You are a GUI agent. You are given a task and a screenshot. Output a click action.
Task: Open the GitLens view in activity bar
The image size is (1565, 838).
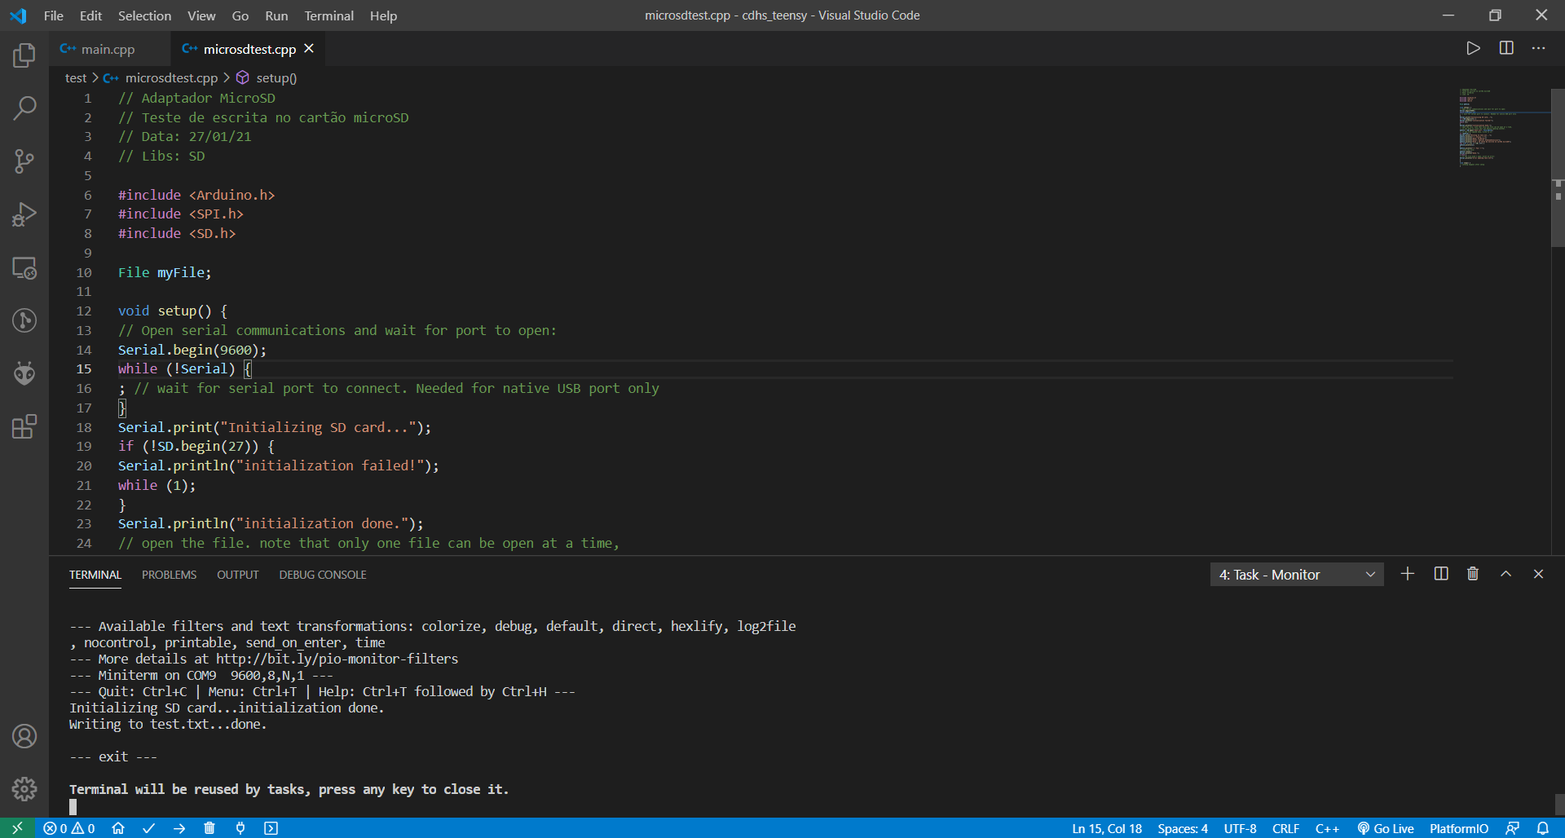[x=24, y=320]
